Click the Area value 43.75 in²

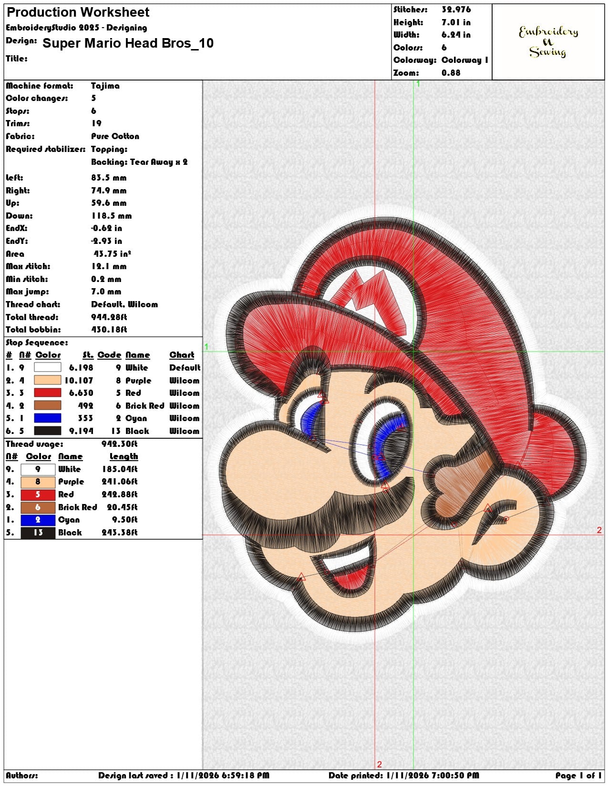pos(113,253)
